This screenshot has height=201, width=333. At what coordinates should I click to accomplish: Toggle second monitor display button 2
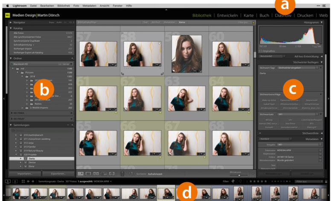tap(14, 181)
